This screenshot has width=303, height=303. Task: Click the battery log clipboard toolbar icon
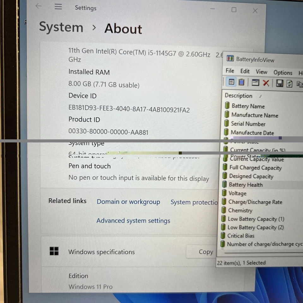click(241, 82)
